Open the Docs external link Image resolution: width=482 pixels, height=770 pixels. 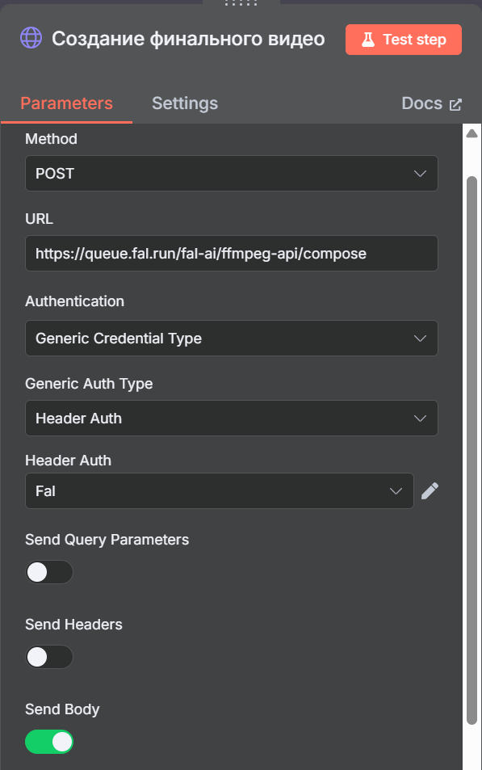(431, 103)
